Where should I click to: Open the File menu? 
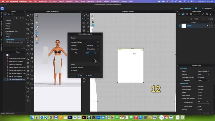tap(30, 1)
